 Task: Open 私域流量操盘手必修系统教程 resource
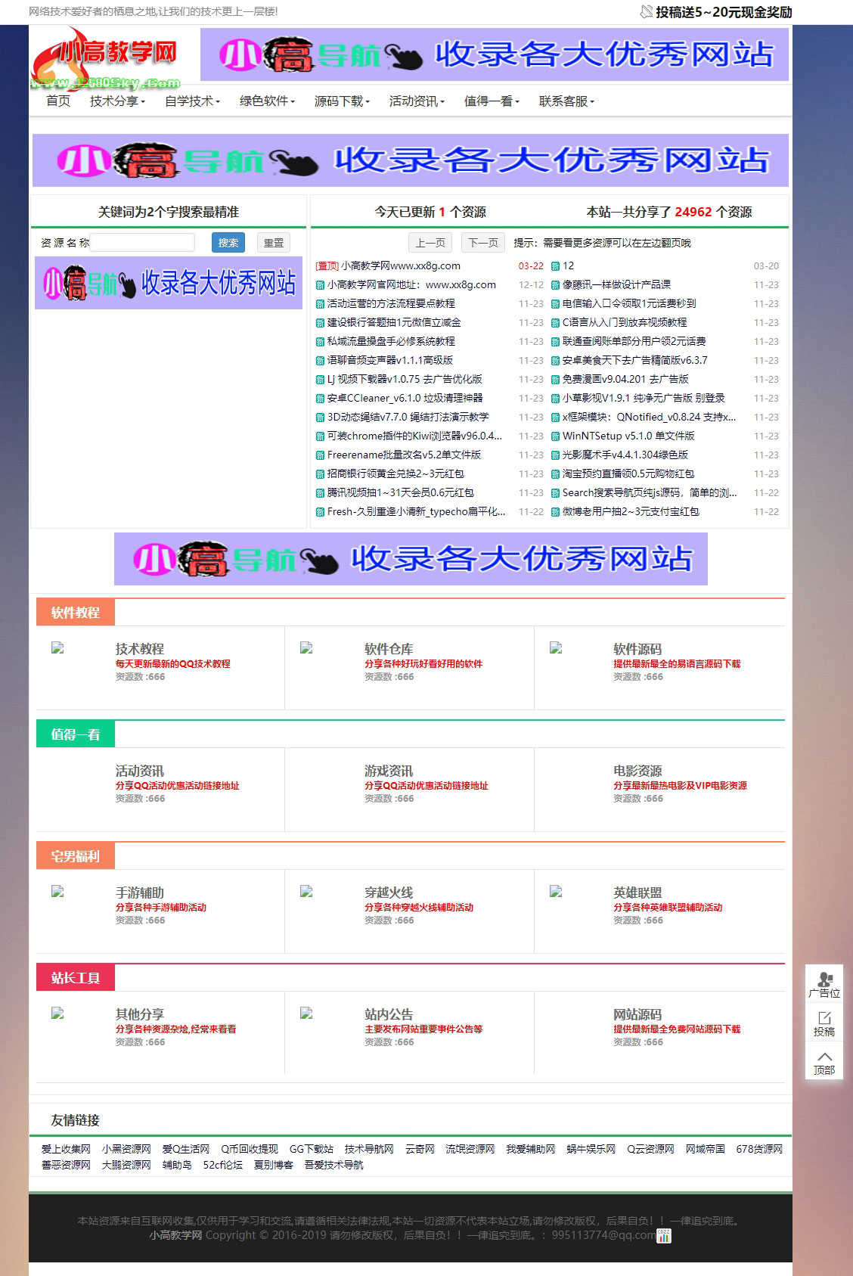(391, 341)
